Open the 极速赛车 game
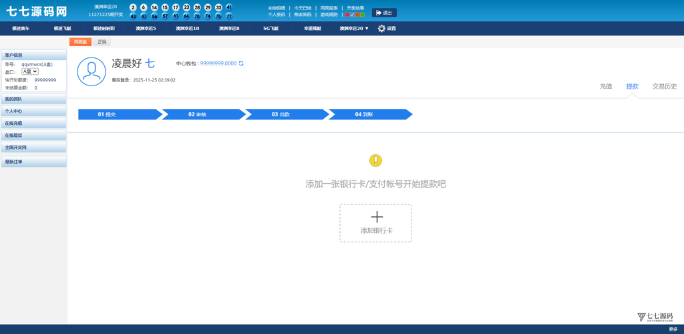The width and height of the screenshot is (684, 334). coord(21,28)
